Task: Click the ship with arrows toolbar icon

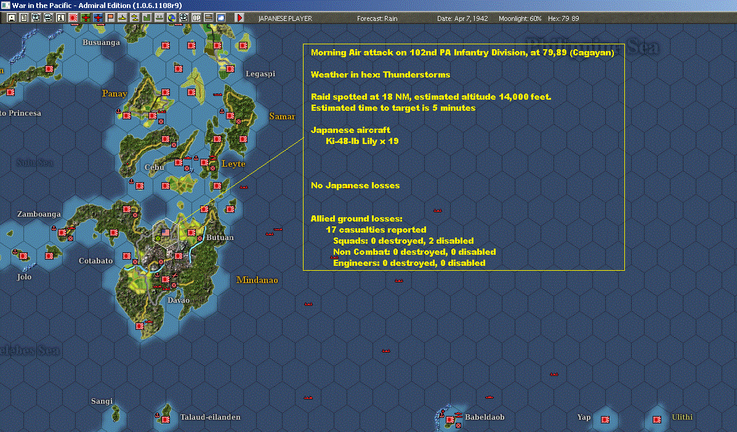Action: click(x=159, y=18)
